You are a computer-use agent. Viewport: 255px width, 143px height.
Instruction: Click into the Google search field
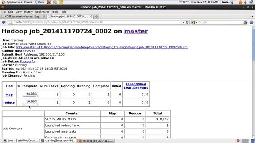pos(220,22)
